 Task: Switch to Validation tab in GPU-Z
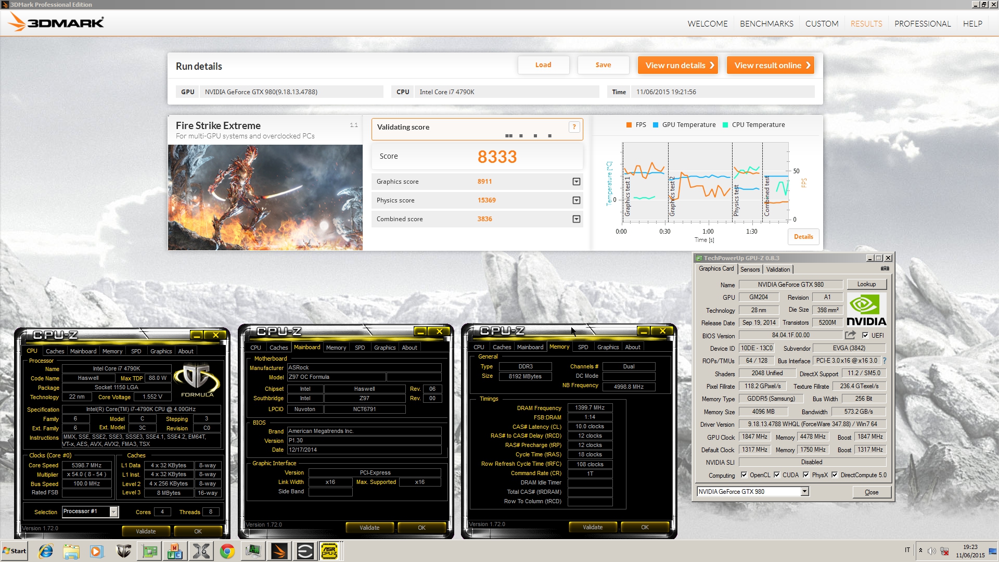pos(778,270)
